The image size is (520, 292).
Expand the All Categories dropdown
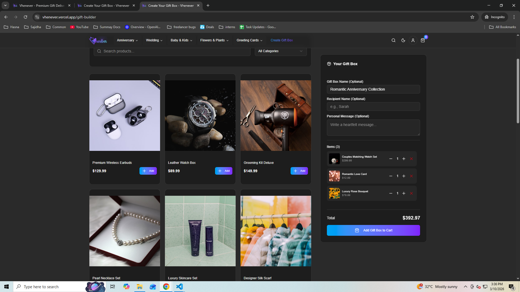tap(280, 51)
